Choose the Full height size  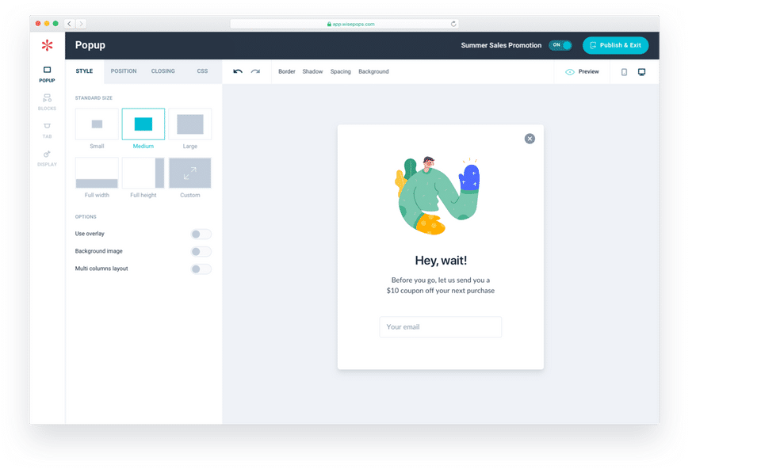click(x=143, y=173)
